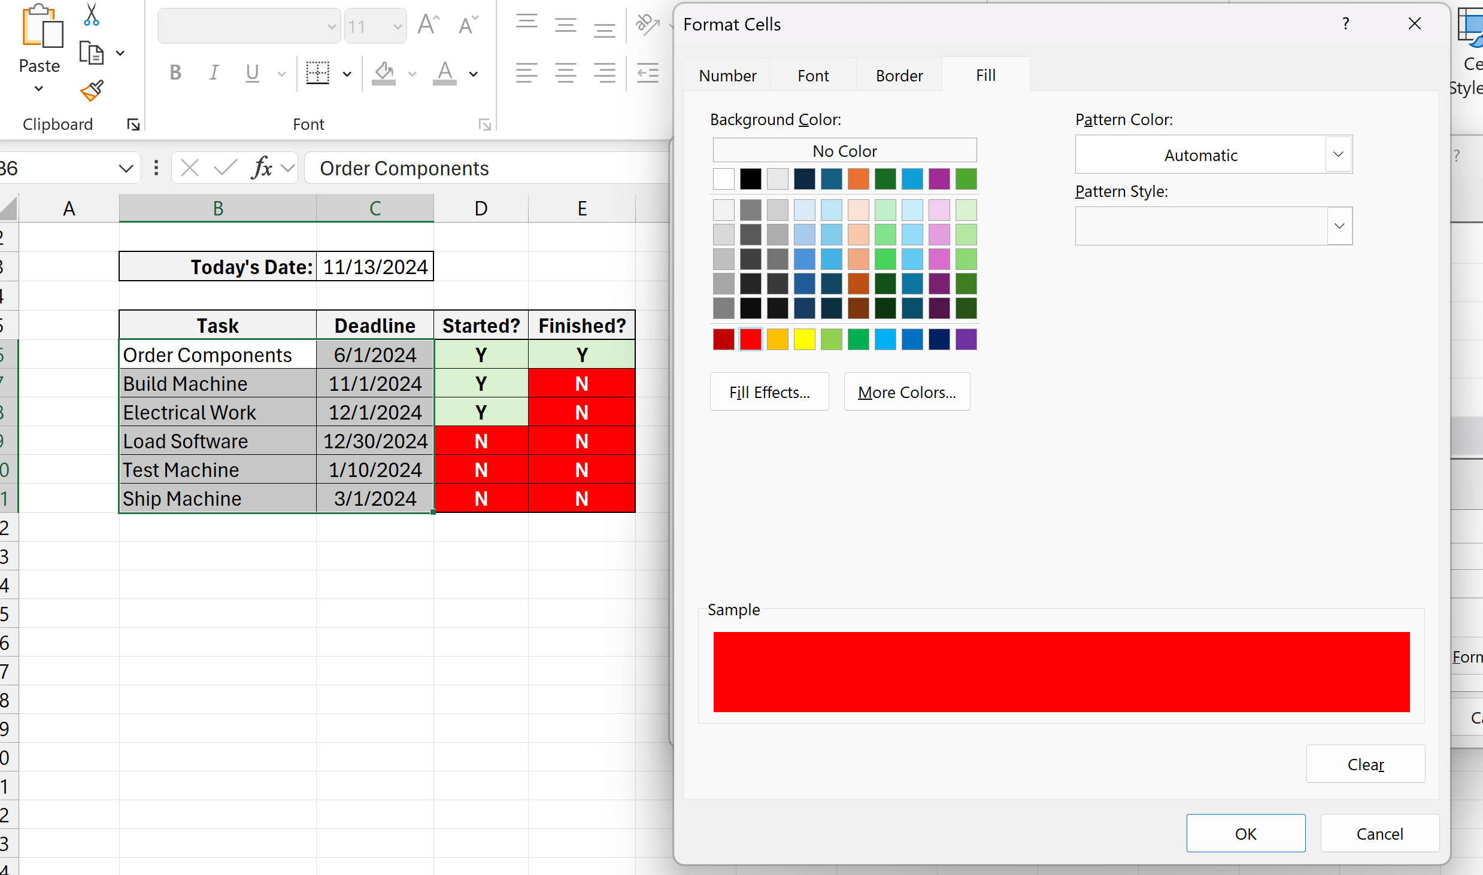Pick the yellow color swatch
Viewport: 1483px width, 875px height.
coord(805,339)
